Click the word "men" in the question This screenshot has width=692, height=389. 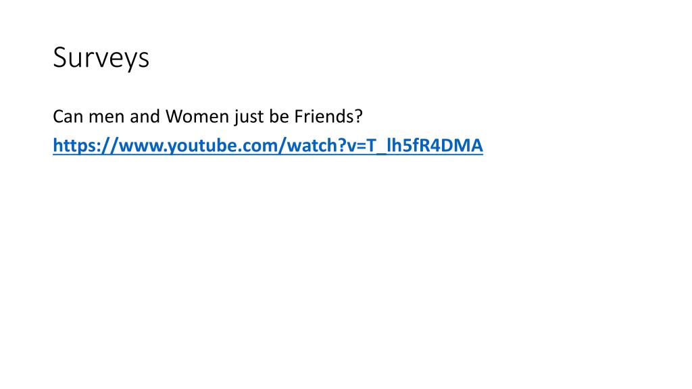click(106, 118)
